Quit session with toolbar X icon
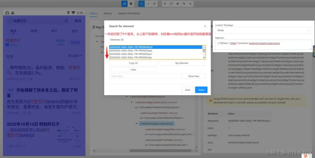Viewport: 315px width, 158px height. [190, 3]
